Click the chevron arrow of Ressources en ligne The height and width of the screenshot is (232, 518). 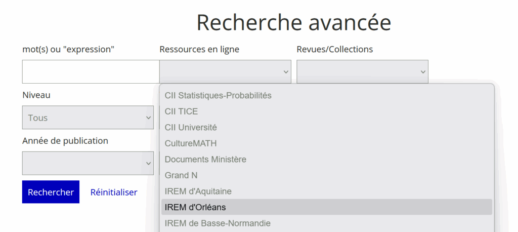(286, 72)
